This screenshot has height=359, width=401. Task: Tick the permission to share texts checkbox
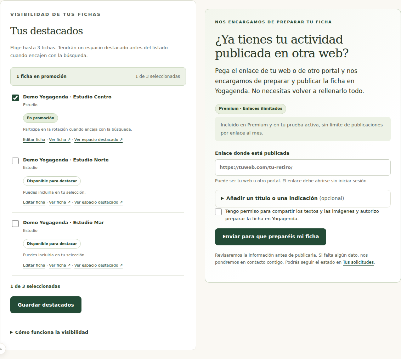coord(219,212)
